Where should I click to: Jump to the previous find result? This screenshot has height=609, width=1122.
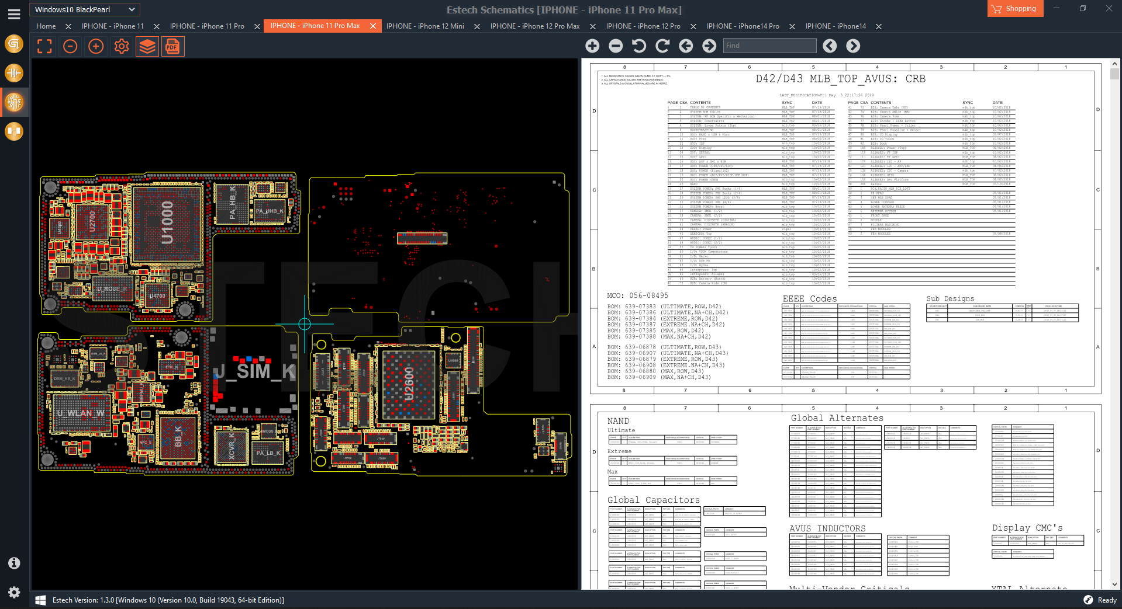[x=830, y=46]
